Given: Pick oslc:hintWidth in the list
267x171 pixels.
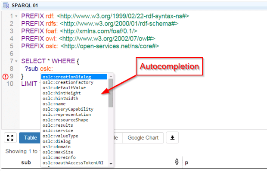Looking at the screenshot, I should (x=74, y=98).
